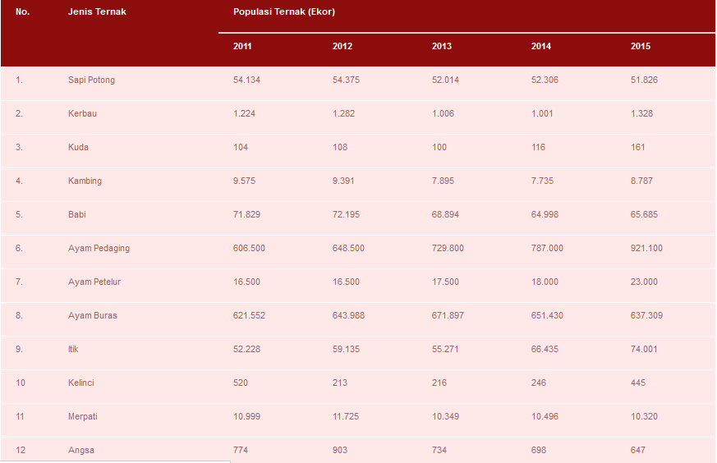
Task: Select Kerbau 2013 value 1.006
Action: coord(444,113)
